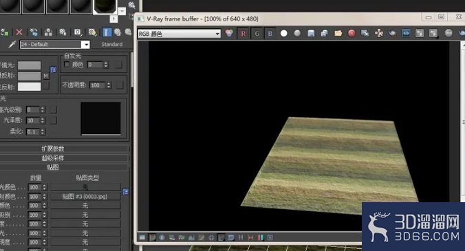Click the self-illumination spinner arrows
The height and width of the screenshot is (251, 465).
tap(106, 65)
